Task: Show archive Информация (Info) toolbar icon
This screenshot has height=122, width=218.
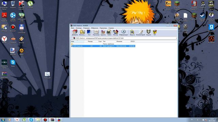Action: [x=123, y=33]
